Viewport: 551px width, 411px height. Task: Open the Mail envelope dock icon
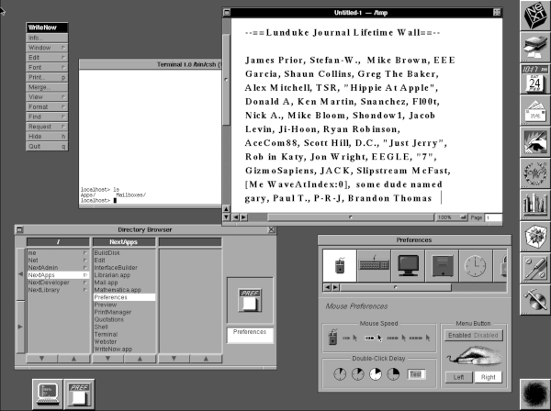(535, 110)
